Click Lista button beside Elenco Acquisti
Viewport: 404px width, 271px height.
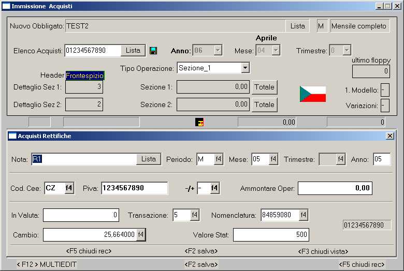pos(133,50)
